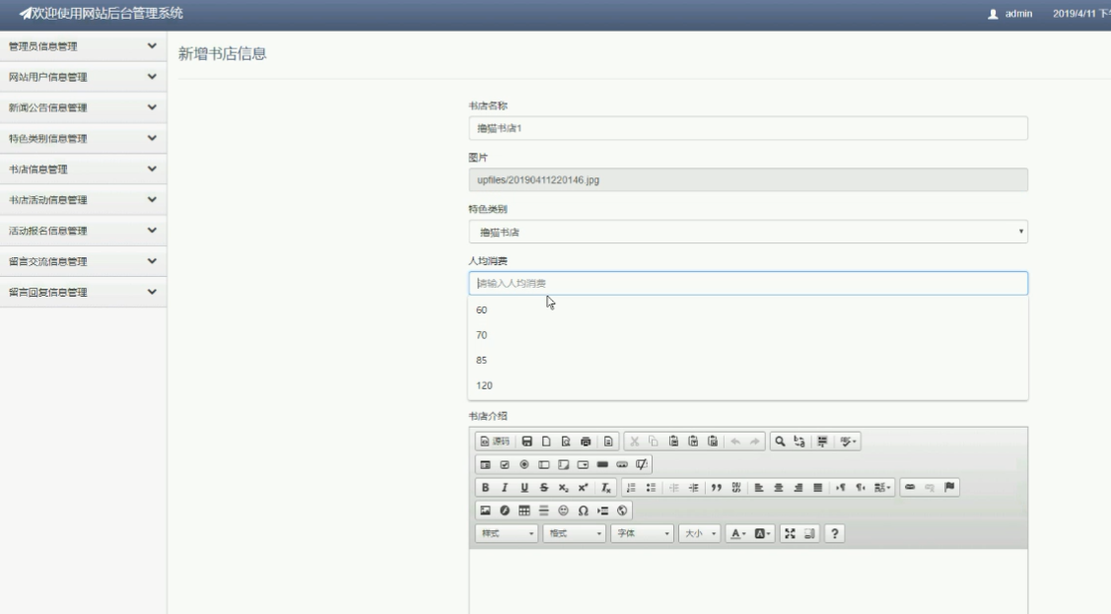The image size is (1111, 614).
Task: Click the Select All icon in the editor
Action: (x=822, y=442)
